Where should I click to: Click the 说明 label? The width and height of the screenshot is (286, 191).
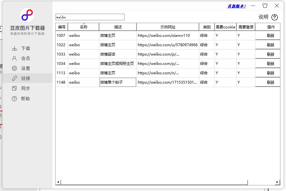pyautogui.click(x=263, y=17)
